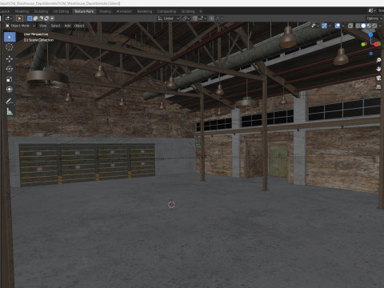The height and width of the screenshot is (288, 384).
Task: Select the Annotate tool
Action: pyautogui.click(x=10, y=101)
